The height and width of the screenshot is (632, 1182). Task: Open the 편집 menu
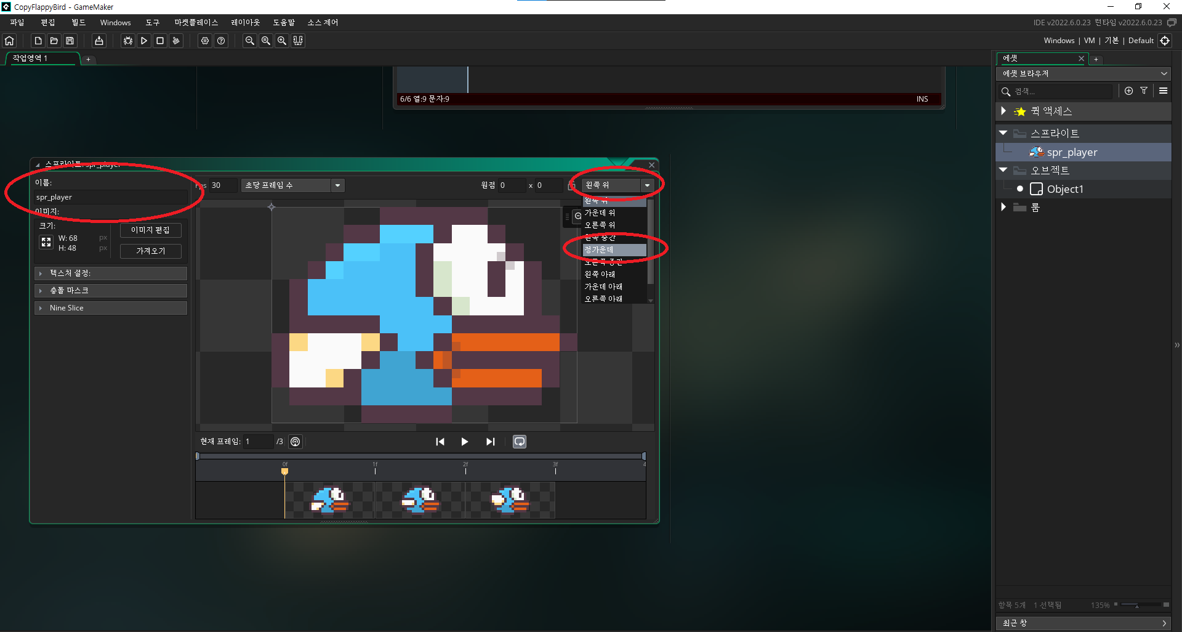coord(48,23)
